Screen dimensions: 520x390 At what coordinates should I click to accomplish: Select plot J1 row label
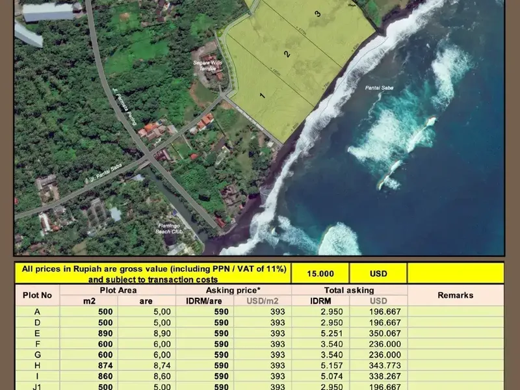click(37, 386)
